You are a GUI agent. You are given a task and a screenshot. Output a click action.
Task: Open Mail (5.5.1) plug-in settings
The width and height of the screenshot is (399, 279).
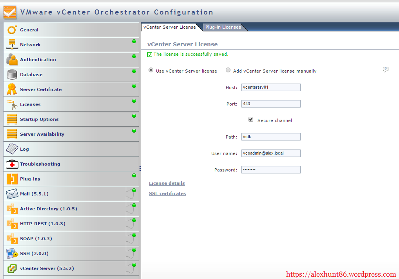(x=71, y=194)
